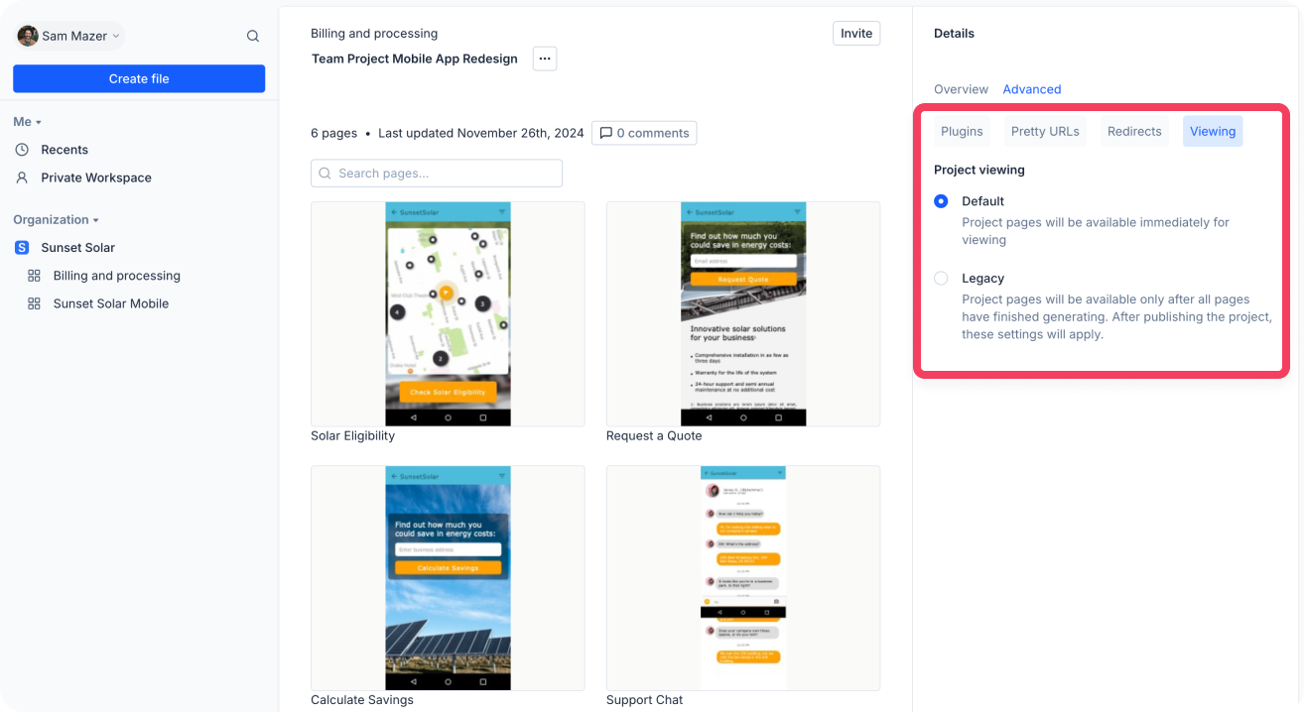Switch to the Redirects tab
The width and height of the screenshot is (1304, 712).
(x=1134, y=131)
